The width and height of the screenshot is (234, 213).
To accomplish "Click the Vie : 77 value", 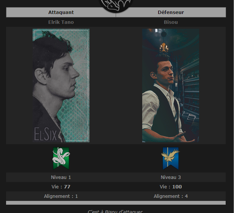I will tap(61, 187).
